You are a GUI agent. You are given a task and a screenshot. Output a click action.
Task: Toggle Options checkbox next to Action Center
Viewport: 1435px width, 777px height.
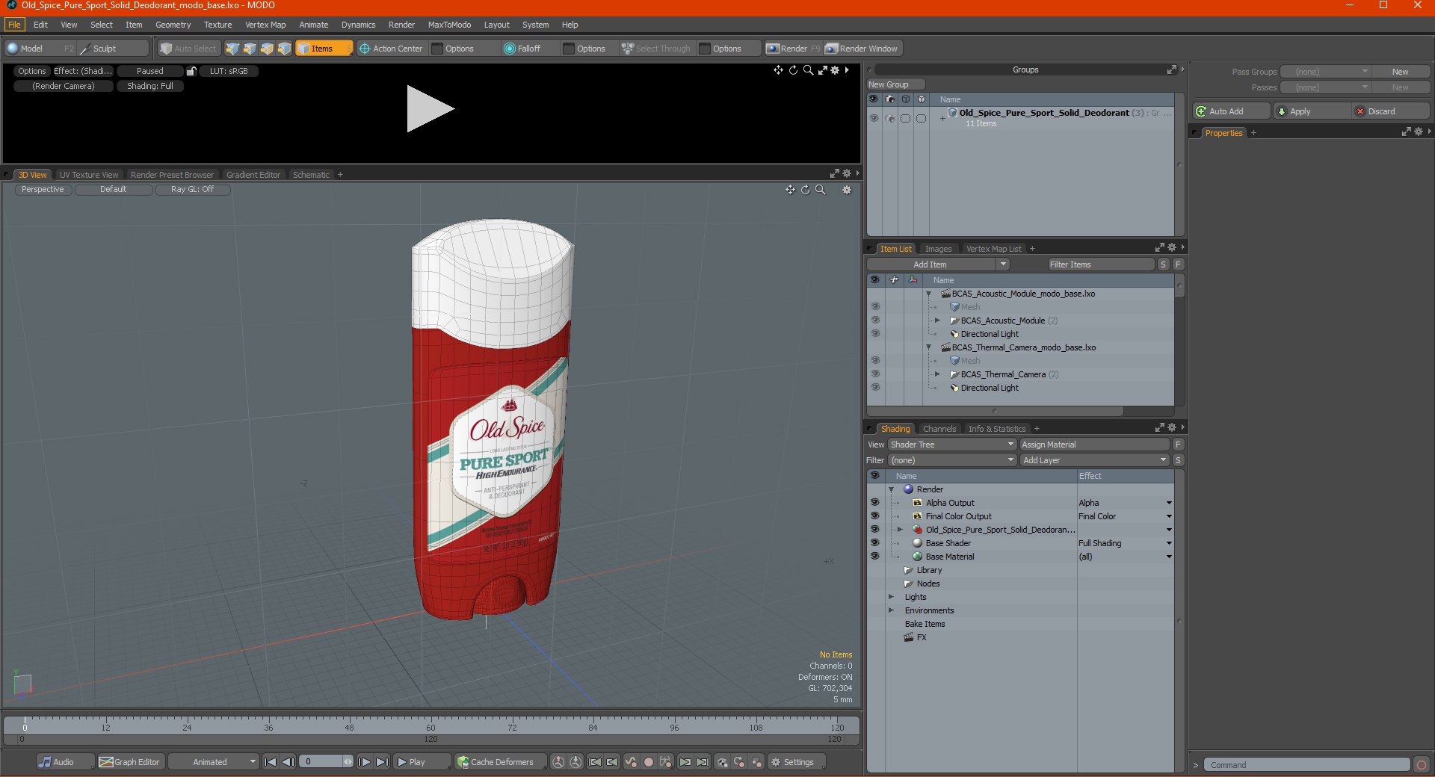click(438, 49)
